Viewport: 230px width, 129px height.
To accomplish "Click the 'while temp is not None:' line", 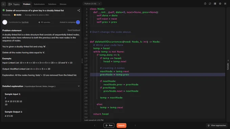I will click(x=109, y=52).
